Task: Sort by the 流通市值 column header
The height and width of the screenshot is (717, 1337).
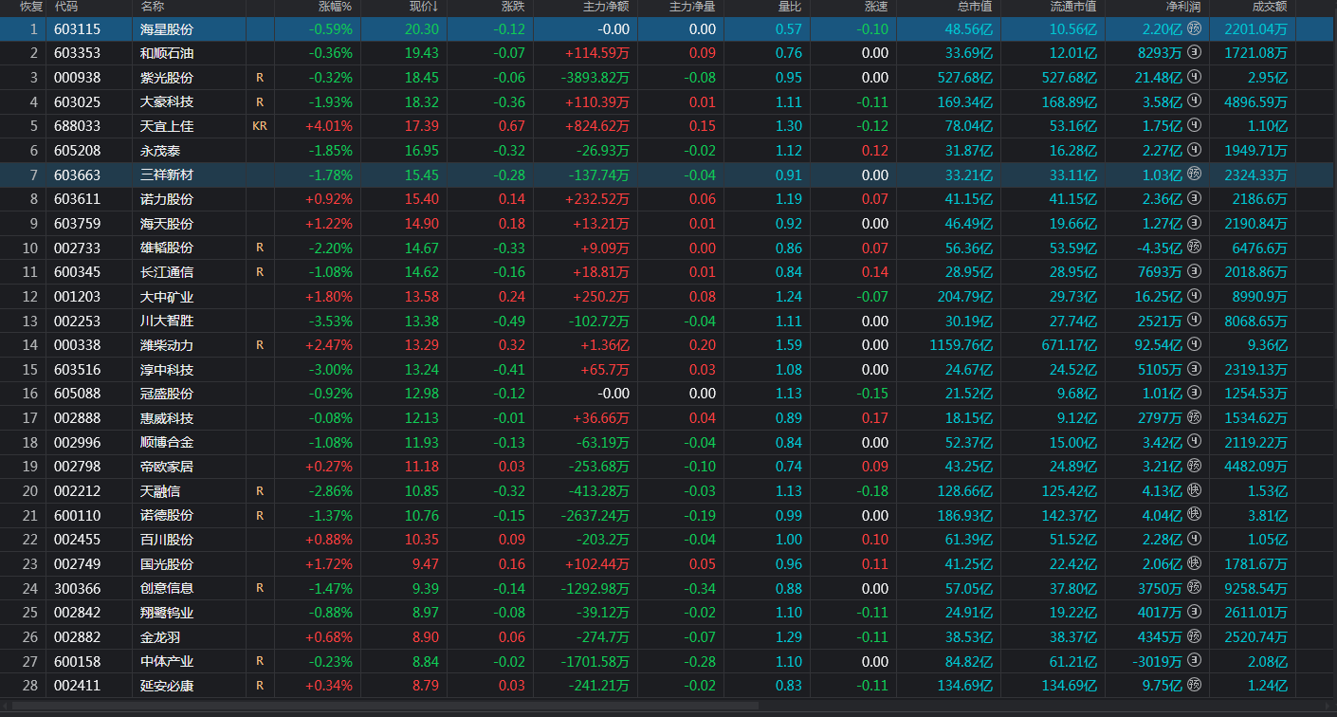Action: point(1073,7)
